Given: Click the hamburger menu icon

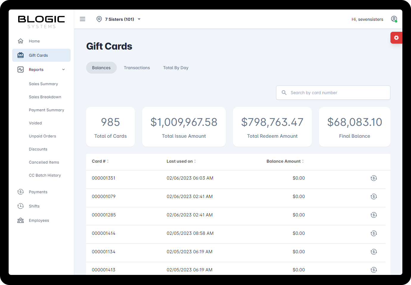Looking at the screenshot, I should click(x=82, y=19).
